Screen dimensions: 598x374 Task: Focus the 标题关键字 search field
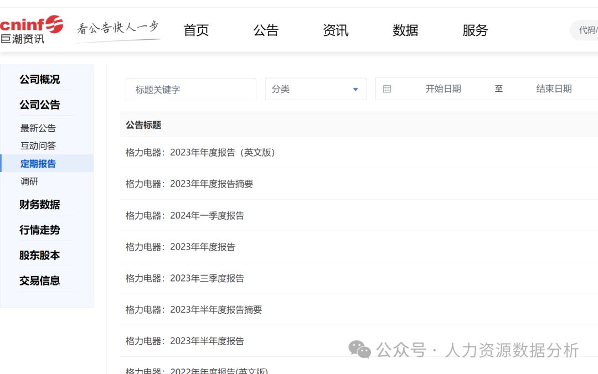(x=191, y=90)
